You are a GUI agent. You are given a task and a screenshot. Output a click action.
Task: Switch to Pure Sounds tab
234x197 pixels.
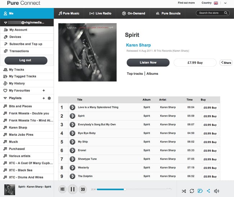click(168, 13)
